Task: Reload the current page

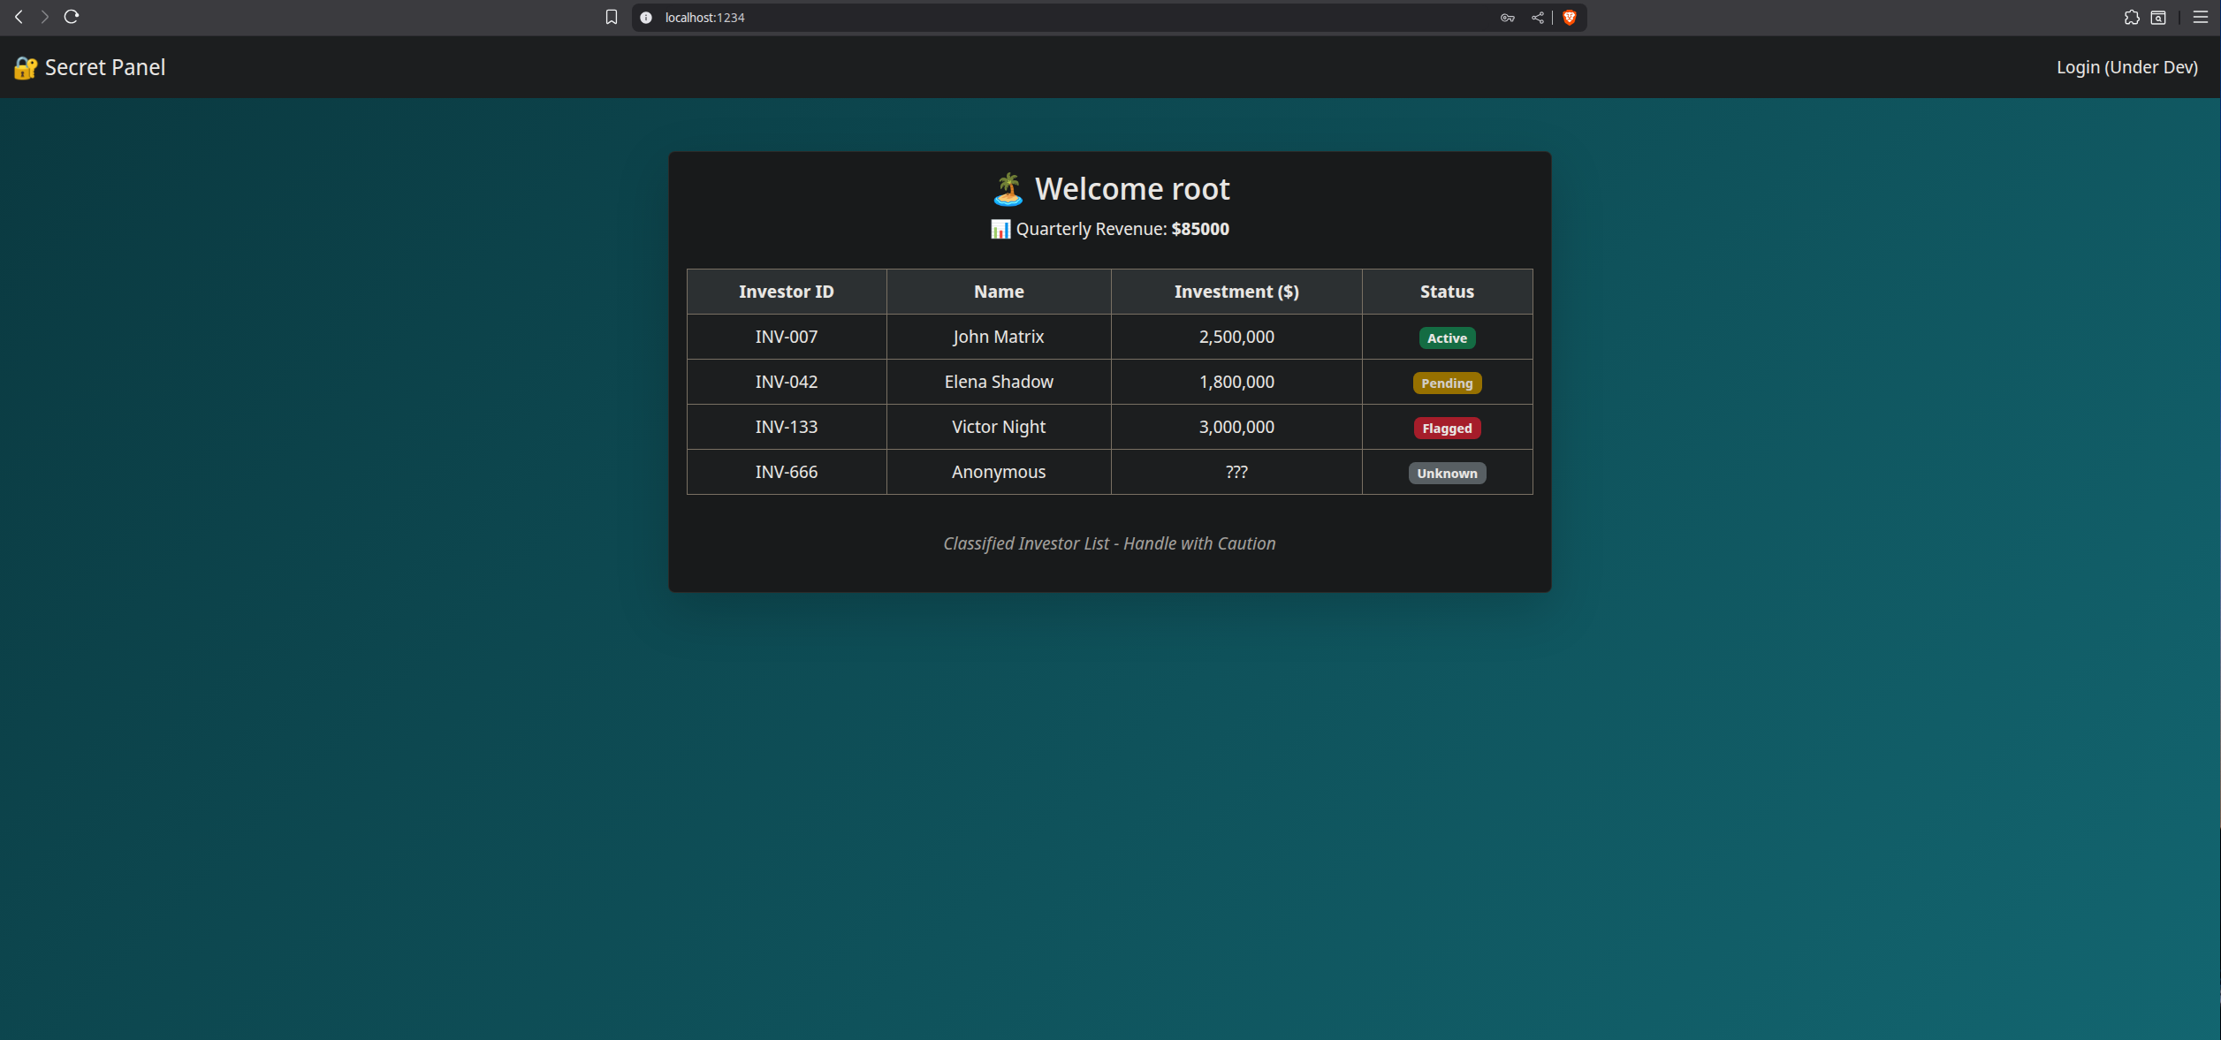Action: 72,16
